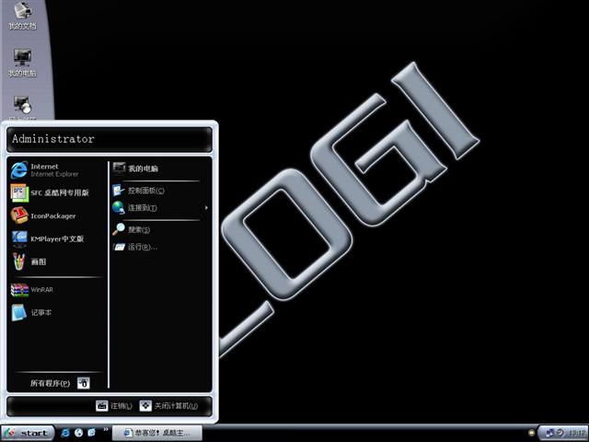Click the 注销(L) log off button
The height and width of the screenshot is (442, 589).
point(114,406)
